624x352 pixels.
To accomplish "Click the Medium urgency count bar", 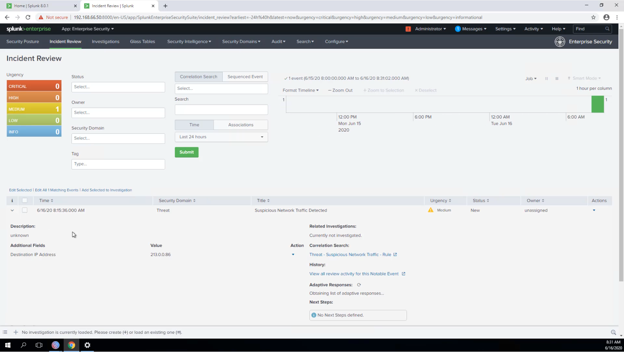I will 34,109.
